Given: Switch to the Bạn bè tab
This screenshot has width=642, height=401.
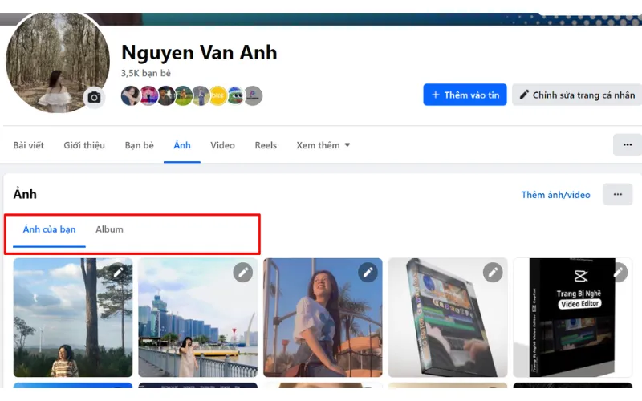Looking at the screenshot, I should pyautogui.click(x=139, y=145).
